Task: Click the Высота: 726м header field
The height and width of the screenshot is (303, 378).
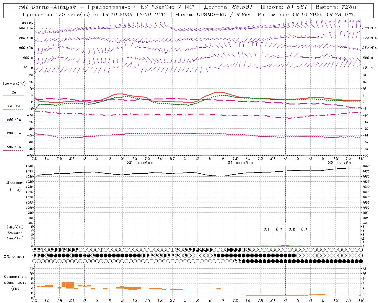Action: (336, 7)
